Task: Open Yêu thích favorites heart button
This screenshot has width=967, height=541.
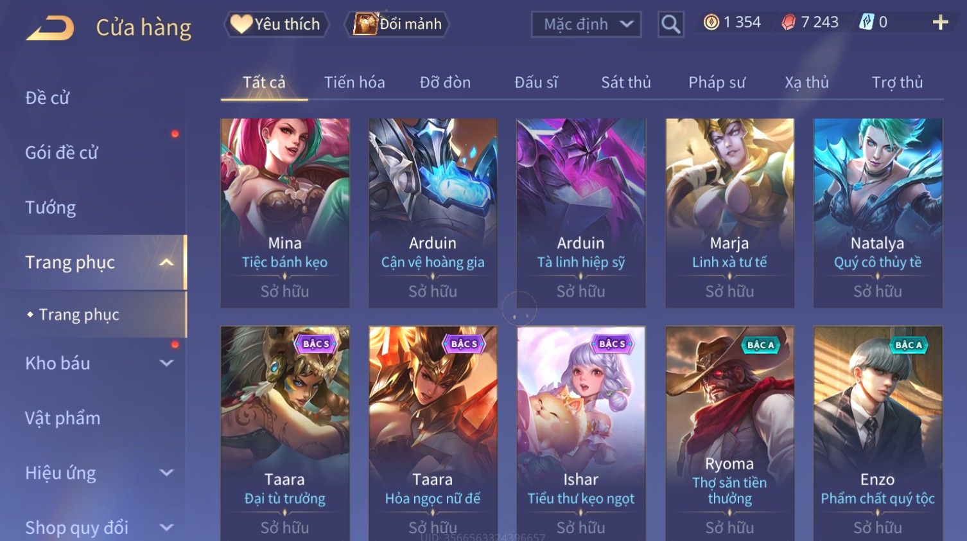Action: [276, 24]
